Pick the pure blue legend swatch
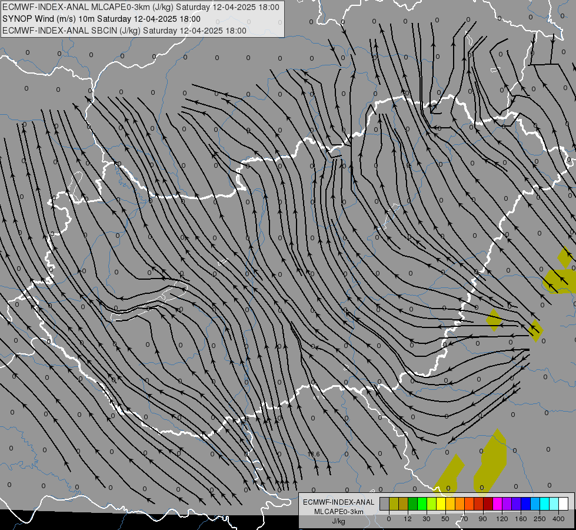This screenshot has height=530, width=576. (x=525, y=503)
